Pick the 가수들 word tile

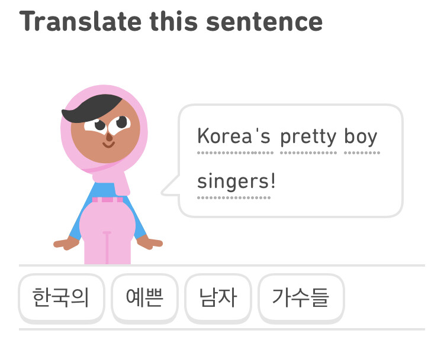coord(300,297)
